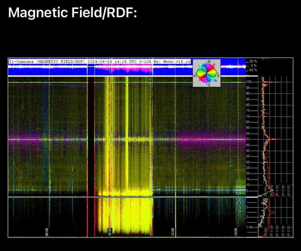
Task: Click the 14:00 time marker
Action: click(236, 232)
